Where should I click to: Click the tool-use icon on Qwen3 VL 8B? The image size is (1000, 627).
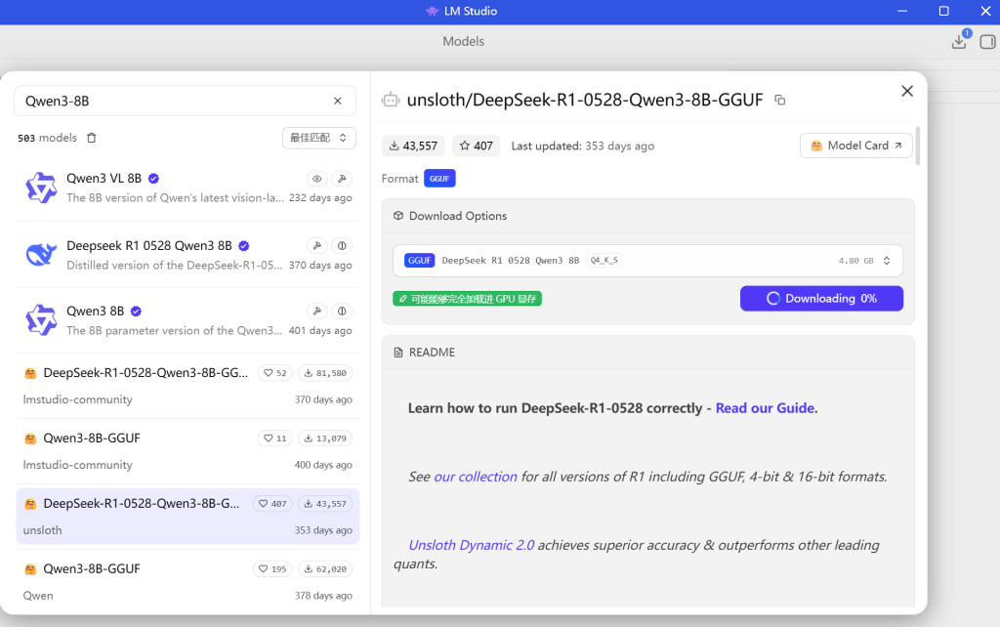click(342, 179)
